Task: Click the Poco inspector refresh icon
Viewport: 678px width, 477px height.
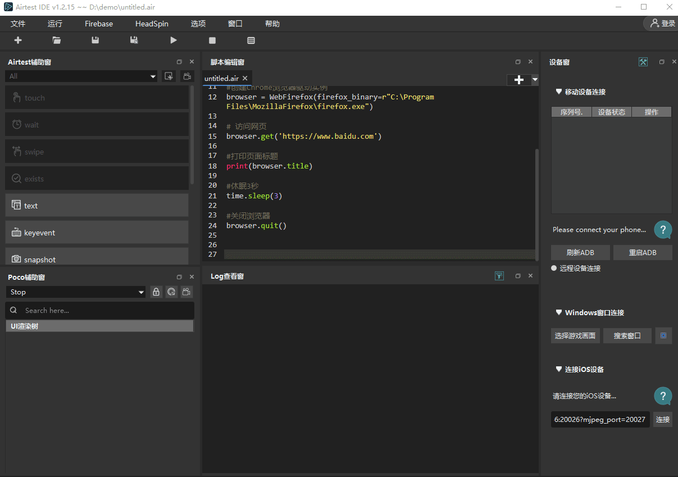Action: click(171, 292)
